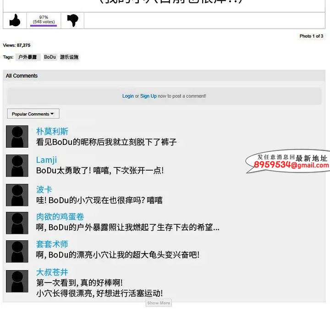Click the Show More button
Image resolution: width=330 pixels, height=321 pixels.
point(159,303)
